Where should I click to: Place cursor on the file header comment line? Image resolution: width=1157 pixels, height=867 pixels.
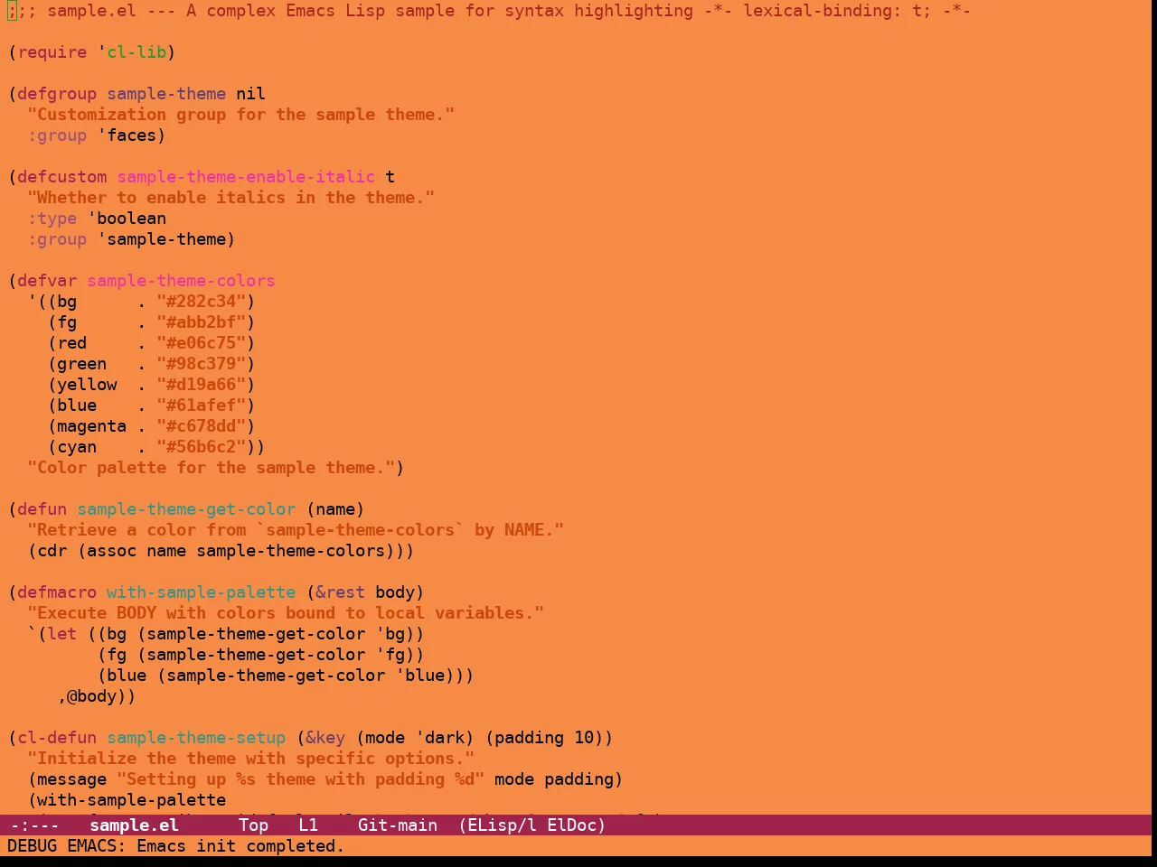pos(489,11)
